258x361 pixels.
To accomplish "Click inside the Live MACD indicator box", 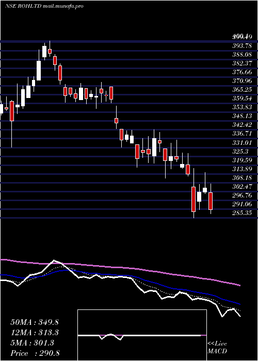I will pos(142,335).
